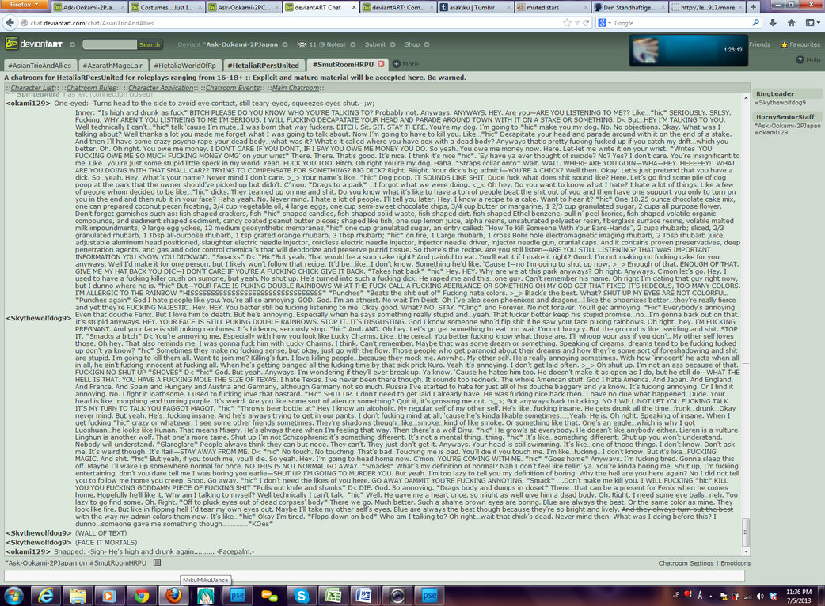
Task: Open the browser downloads arrow icon
Action: click(773, 23)
